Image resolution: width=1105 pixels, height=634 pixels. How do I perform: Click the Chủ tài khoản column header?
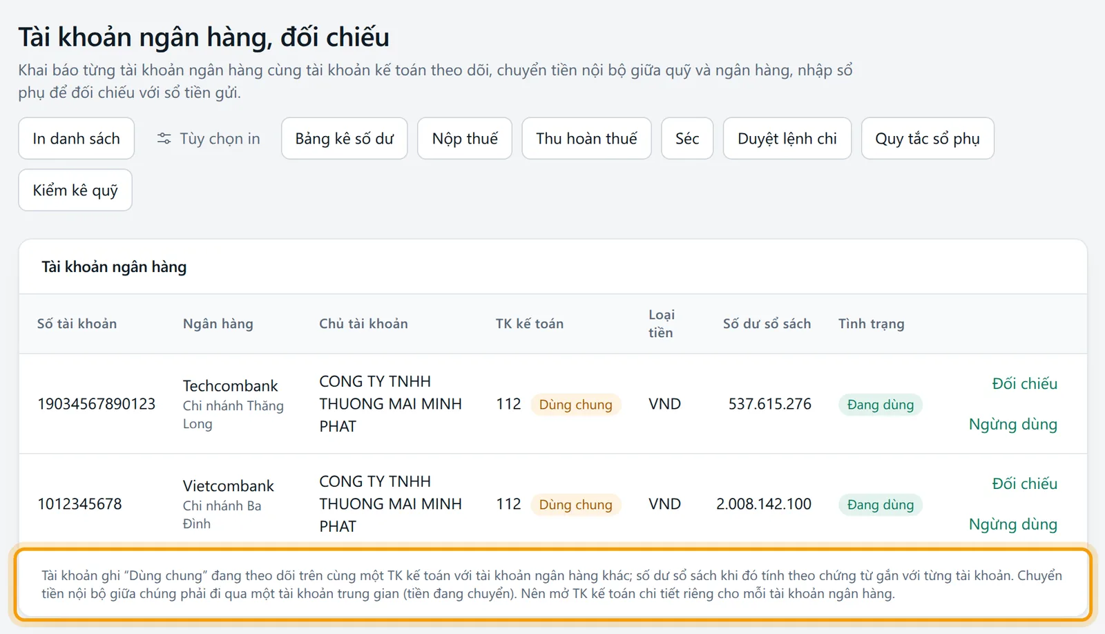(x=363, y=324)
